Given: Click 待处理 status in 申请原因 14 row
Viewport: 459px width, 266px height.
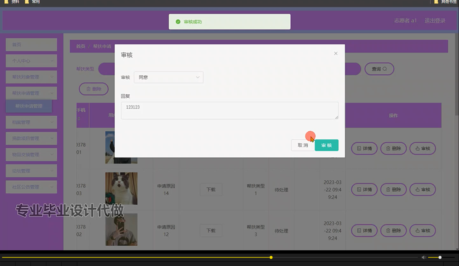Looking at the screenshot, I should pyautogui.click(x=281, y=190).
